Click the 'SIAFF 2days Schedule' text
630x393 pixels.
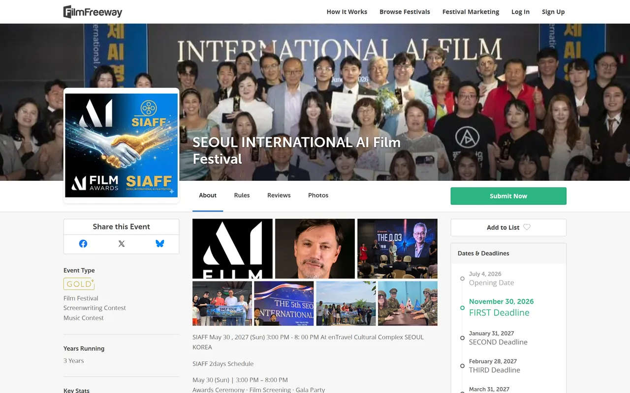pyautogui.click(x=223, y=364)
